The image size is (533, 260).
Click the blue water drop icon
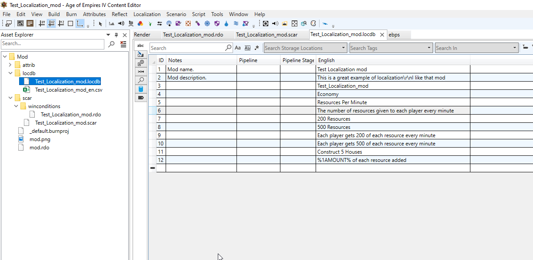(226, 23)
